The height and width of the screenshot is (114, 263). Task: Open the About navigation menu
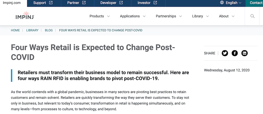pos(227,16)
